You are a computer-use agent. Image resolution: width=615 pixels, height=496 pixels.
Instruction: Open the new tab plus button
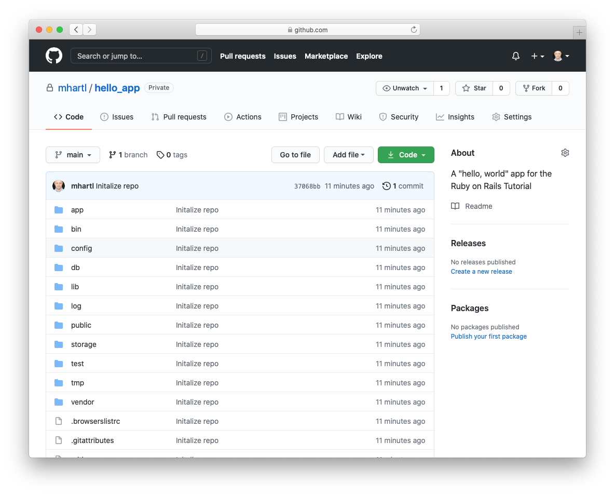pyautogui.click(x=579, y=32)
